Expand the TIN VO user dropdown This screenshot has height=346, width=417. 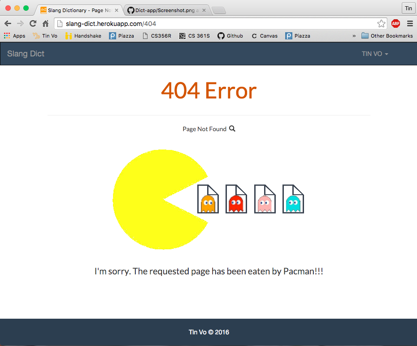click(375, 54)
